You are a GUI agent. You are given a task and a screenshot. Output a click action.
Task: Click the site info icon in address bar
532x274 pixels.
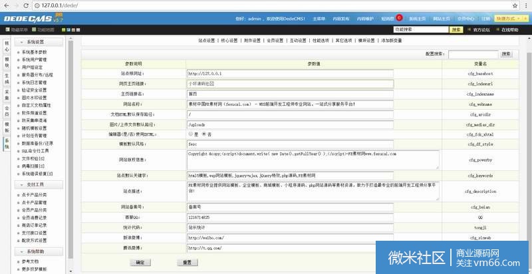pyautogui.click(x=37, y=6)
